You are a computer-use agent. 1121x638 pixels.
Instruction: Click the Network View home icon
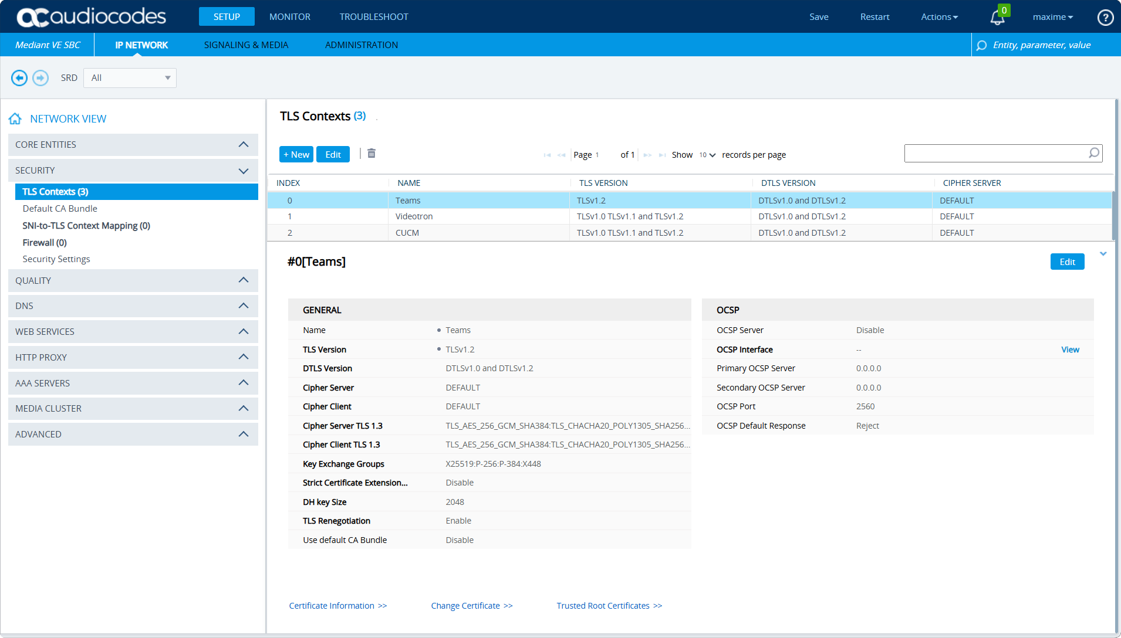(15, 119)
